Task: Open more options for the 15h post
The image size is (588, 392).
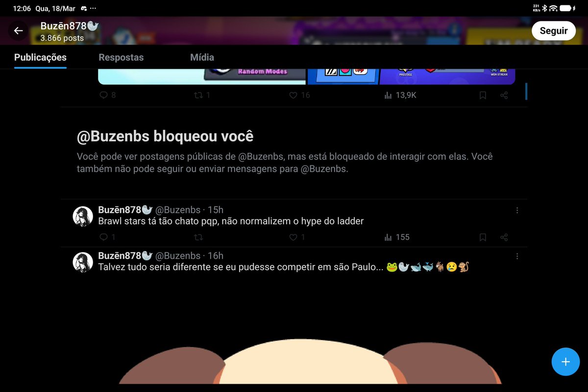Action: [517, 210]
